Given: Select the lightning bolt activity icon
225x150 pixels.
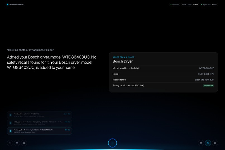Looking at the screenshot, I should tap(208, 143).
